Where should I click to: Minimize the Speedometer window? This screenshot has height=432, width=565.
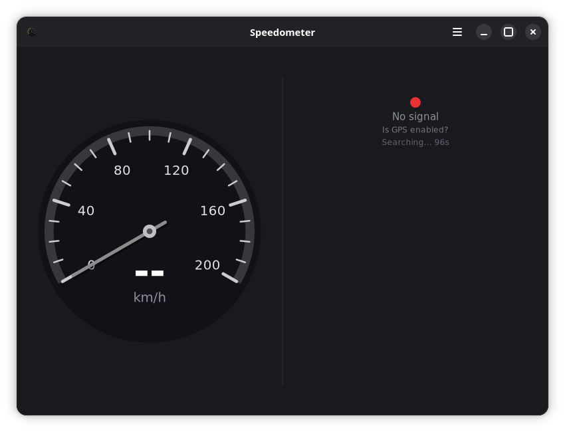[483, 32]
